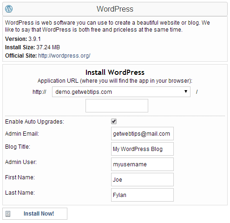This screenshot has width=230, height=223.
Task: Toggle the Enable Auto Upgrades checkbox
Action: pos(114,121)
